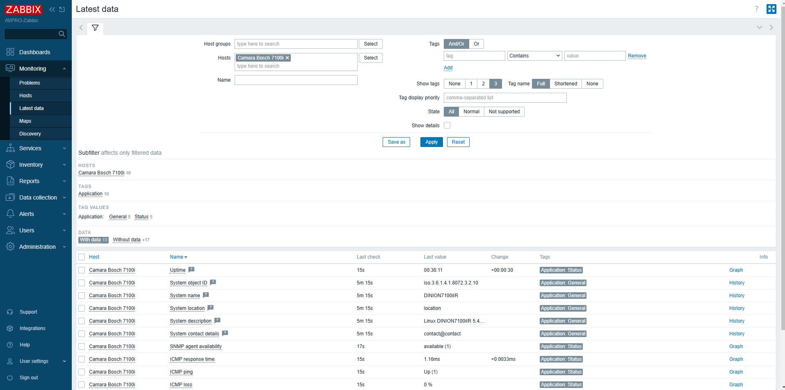The image size is (785, 390).
Task: Show System location description icon
Action: click(x=210, y=308)
